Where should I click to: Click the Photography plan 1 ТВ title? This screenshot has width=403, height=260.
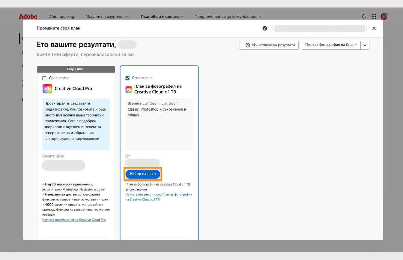pyautogui.click(x=158, y=89)
